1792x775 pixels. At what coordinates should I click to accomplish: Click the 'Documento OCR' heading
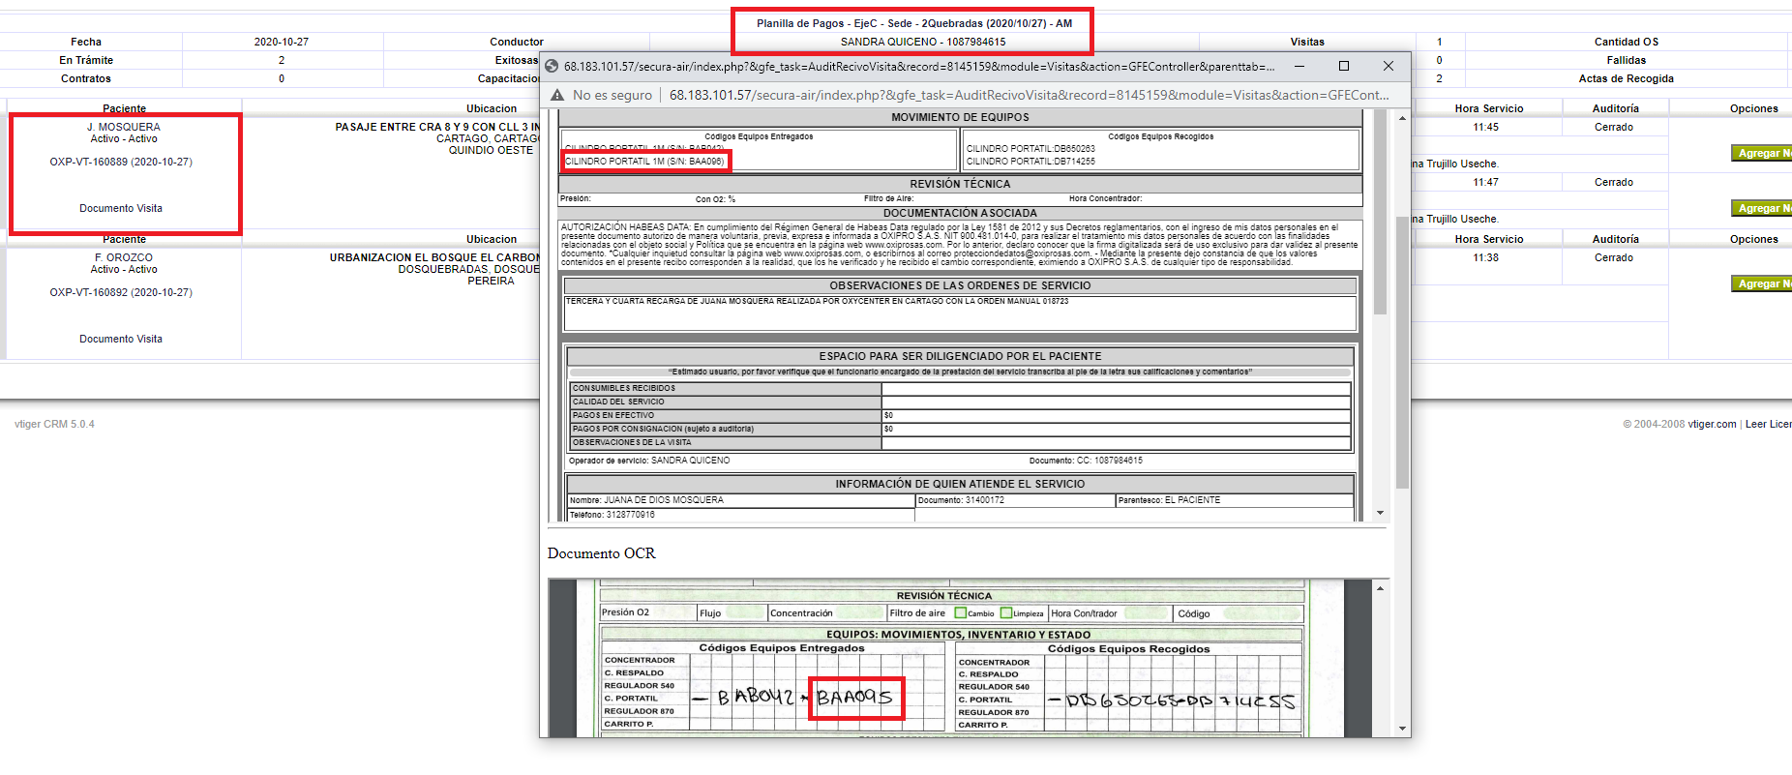pyautogui.click(x=601, y=553)
